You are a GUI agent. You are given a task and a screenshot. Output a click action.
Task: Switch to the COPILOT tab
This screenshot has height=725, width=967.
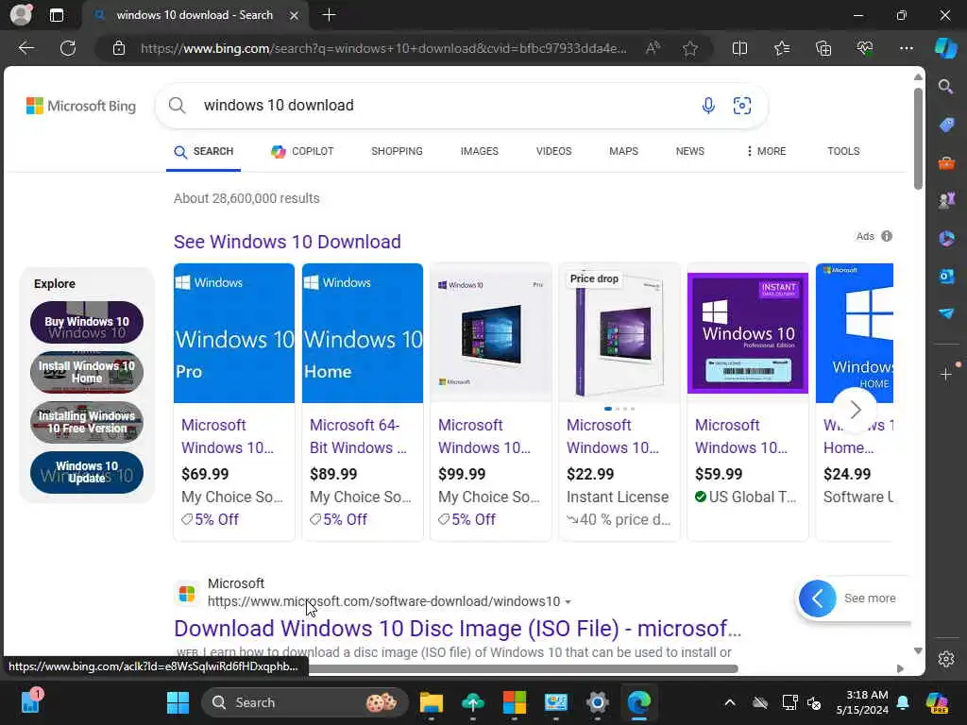(302, 151)
